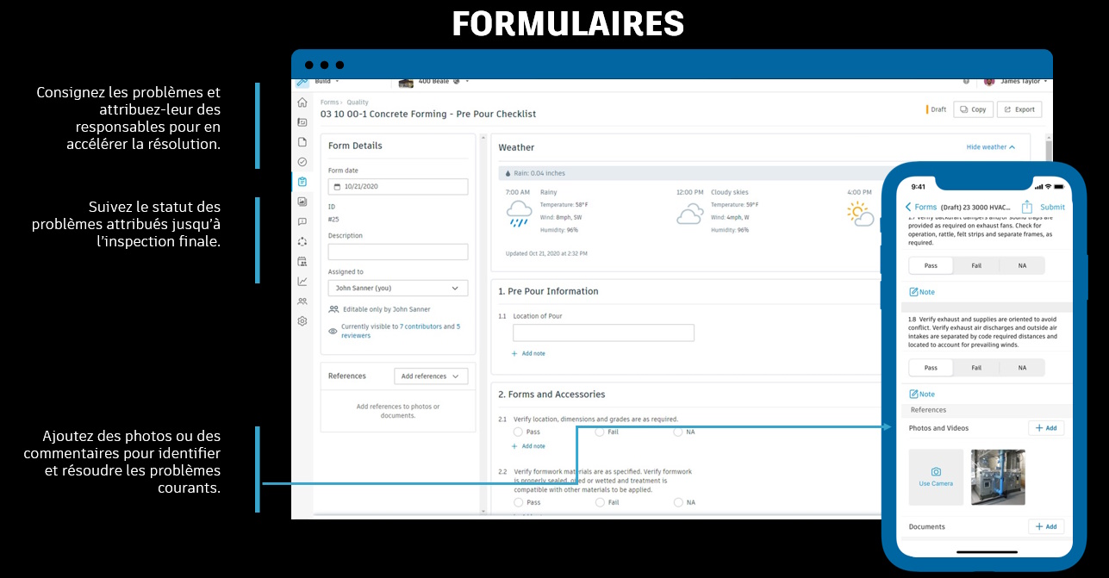Screen dimensions: 1109x578
Task: Open the Settings gear icon in sidebar
Action: coord(302,321)
